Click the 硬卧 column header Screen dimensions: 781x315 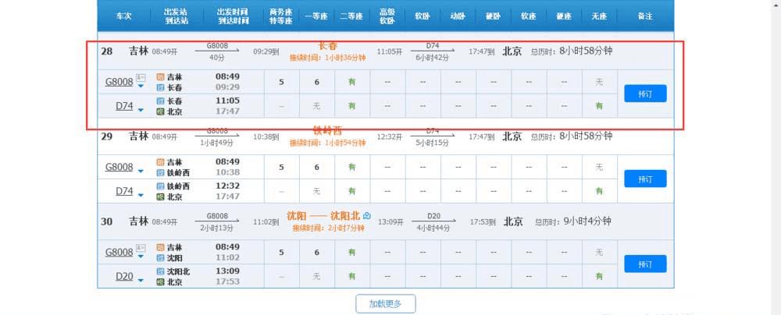(493, 16)
